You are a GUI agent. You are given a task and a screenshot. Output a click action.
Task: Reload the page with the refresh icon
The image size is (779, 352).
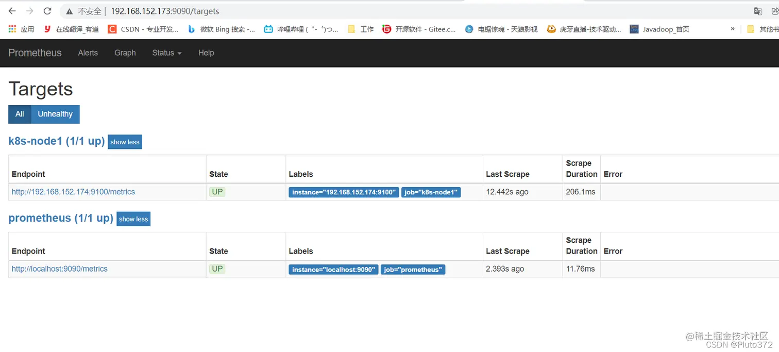(x=47, y=11)
